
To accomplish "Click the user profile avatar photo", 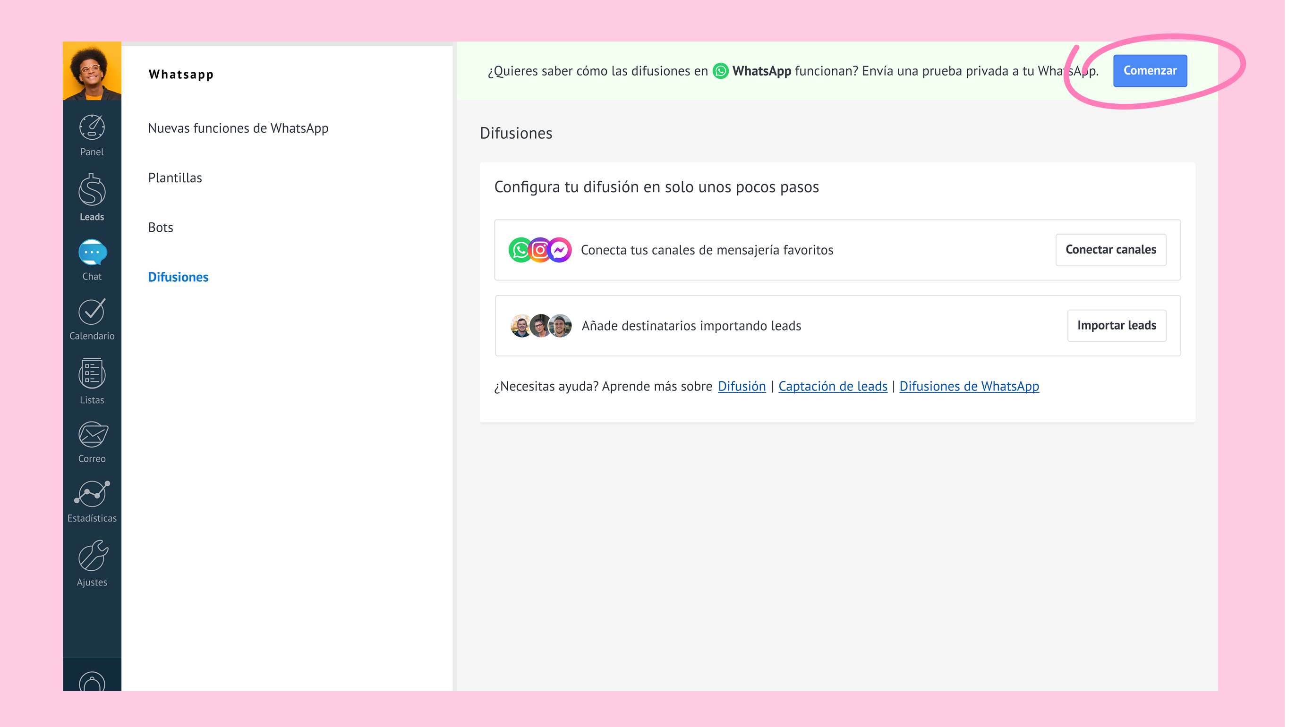I will [x=92, y=71].
